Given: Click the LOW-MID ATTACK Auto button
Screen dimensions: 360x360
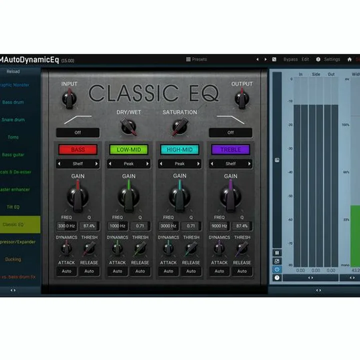Looking at the screenshot, I should [117, 271].
